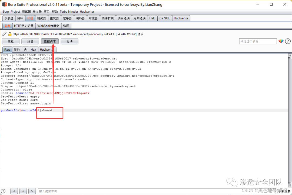Open the HTTP历史记录 sub-tab
The height and width of the screenshot is (195, 292).
click(24, 26)
